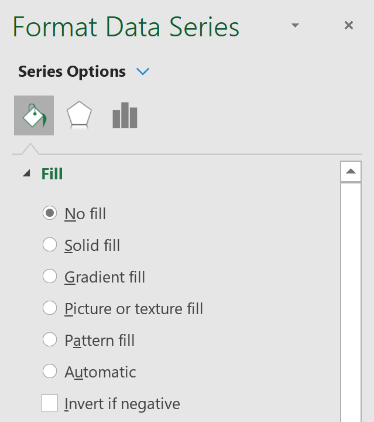Click the Series Options label text
The height and width of the screenshot is (422, 374).
[72, 72]
